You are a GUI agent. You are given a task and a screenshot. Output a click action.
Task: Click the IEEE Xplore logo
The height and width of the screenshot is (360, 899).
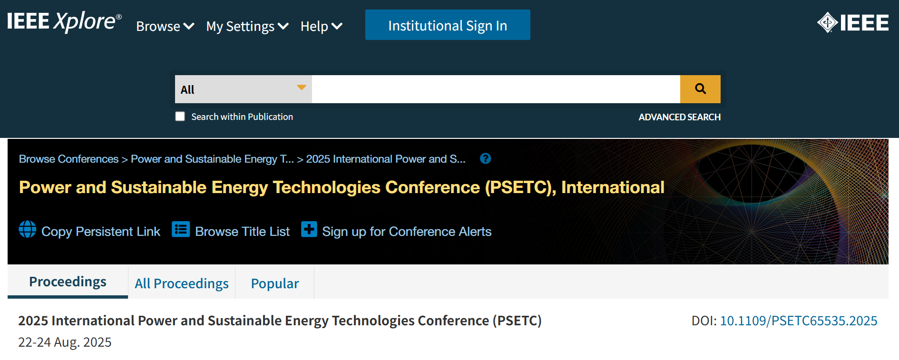click(x=64, y=22)
